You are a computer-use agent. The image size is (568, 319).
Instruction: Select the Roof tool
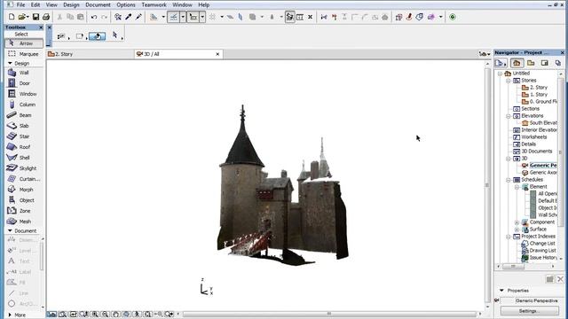pyautogui.click(x=24, y=147)
